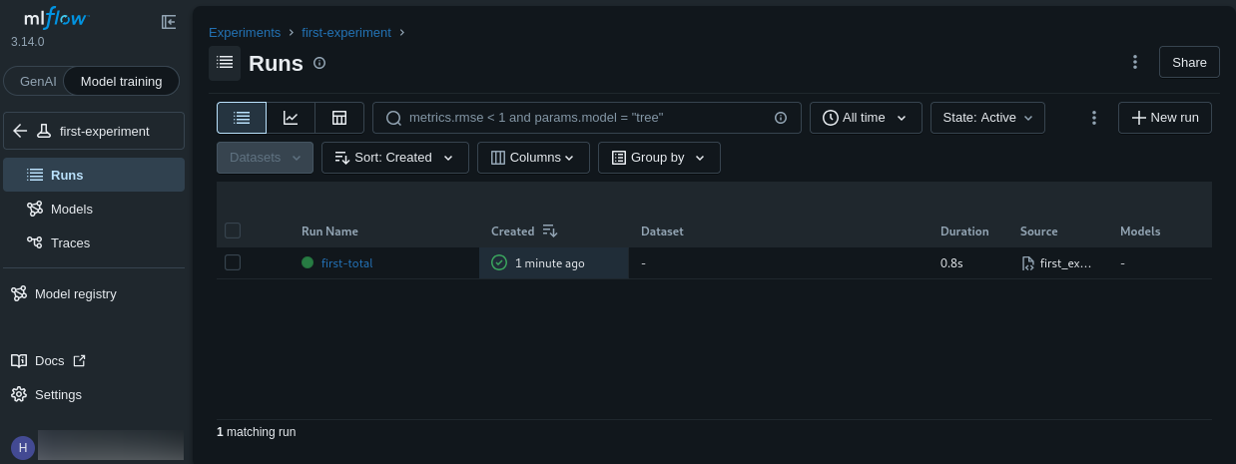Switch to the chart view
The width and height of the screenshot is (1236, 464).
click(x=291, y=118)
